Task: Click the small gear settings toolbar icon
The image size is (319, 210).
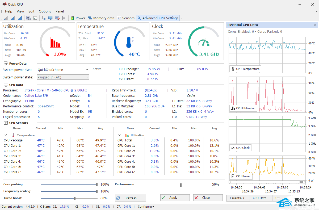Action: [x=44, y=18]
